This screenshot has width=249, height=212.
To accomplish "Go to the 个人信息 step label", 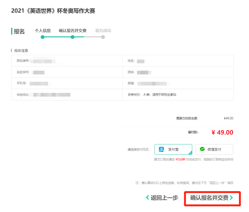I will (43, 31).
